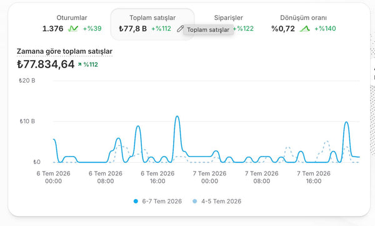The height and width of the screenshot is (226, 375).
Task: Click the 6-7 Tem 2026 legend color dot
Action: pyautogui.click(x=136, y=202)
